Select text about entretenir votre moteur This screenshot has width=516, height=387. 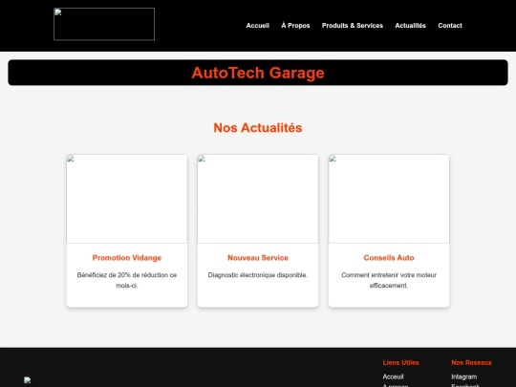coord(389,280)
